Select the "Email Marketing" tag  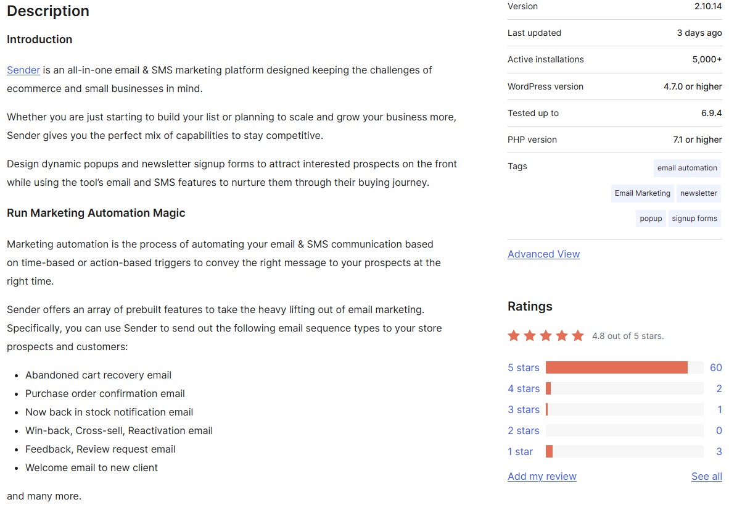(x=642, y=193)
